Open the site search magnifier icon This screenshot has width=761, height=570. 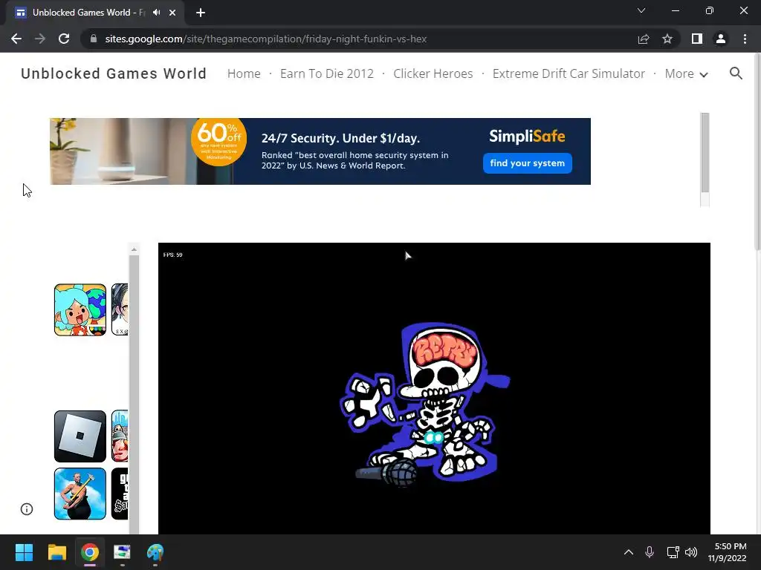coord(736,73)
